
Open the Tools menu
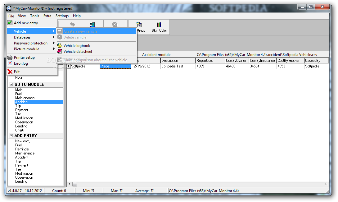click(34, 16)
